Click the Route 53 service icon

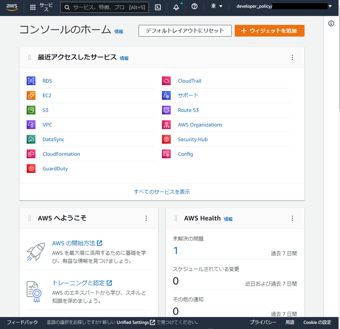tap(166, 110)
